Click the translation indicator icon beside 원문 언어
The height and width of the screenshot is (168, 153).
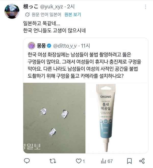(27, 15)
